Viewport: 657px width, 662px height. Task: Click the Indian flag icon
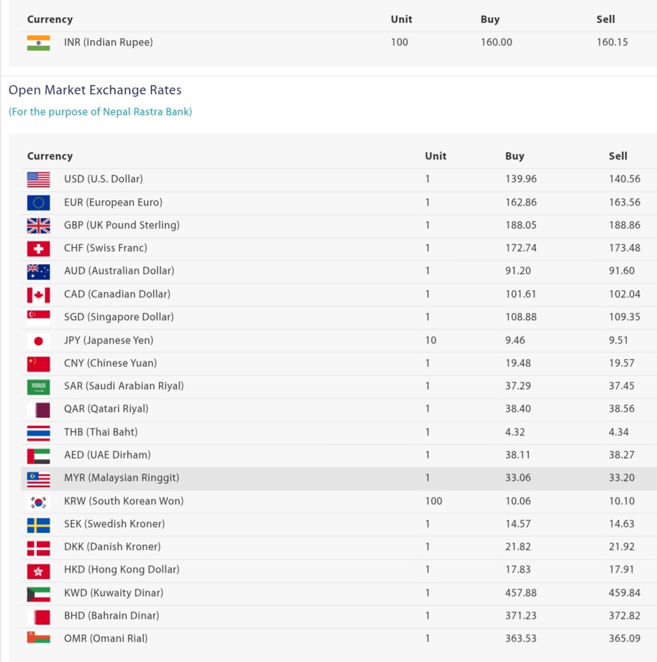point(38,42)
